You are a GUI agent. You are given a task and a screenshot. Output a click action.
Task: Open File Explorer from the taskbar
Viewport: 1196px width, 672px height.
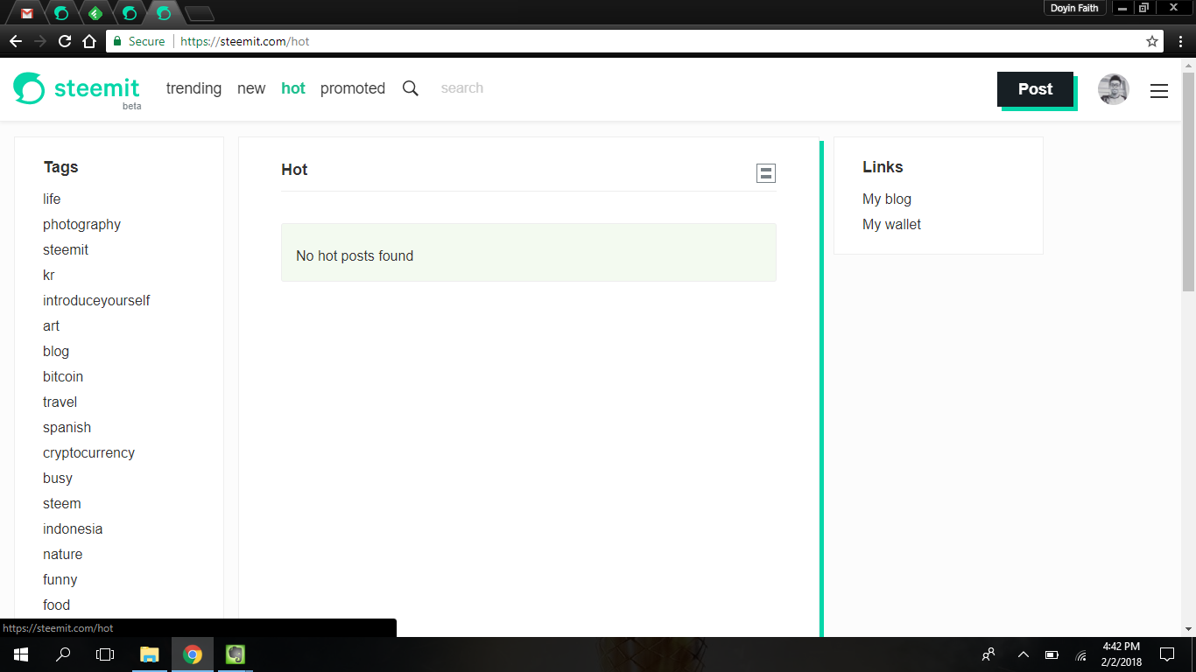149,654
